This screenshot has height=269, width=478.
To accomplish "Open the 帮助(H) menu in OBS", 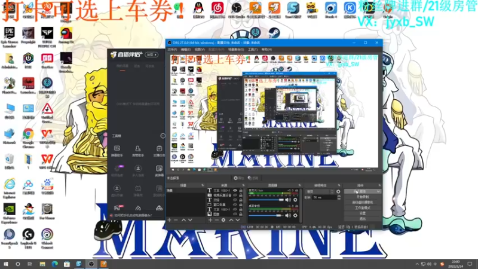I will [266, 50].
